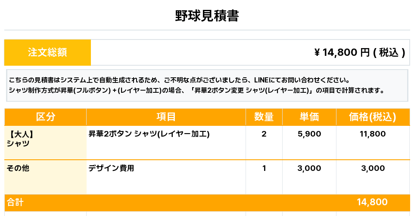414x216 pixels.
Task: Click the ¥ 14,800 円 (税込) order total
Action: coord(360,52)
